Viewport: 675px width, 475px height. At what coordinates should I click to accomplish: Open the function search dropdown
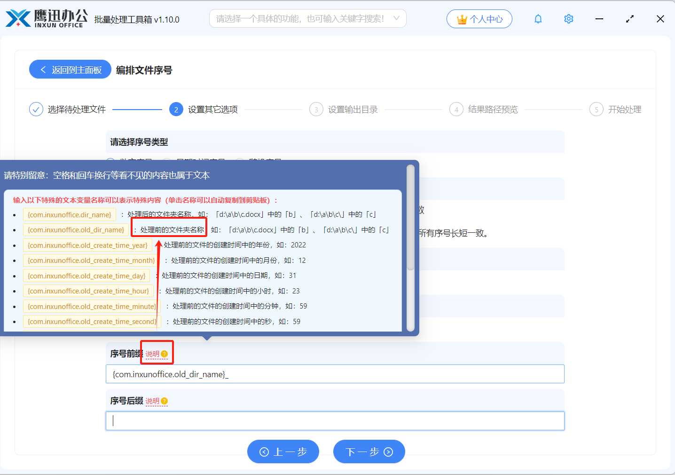(x=307, y=19)
